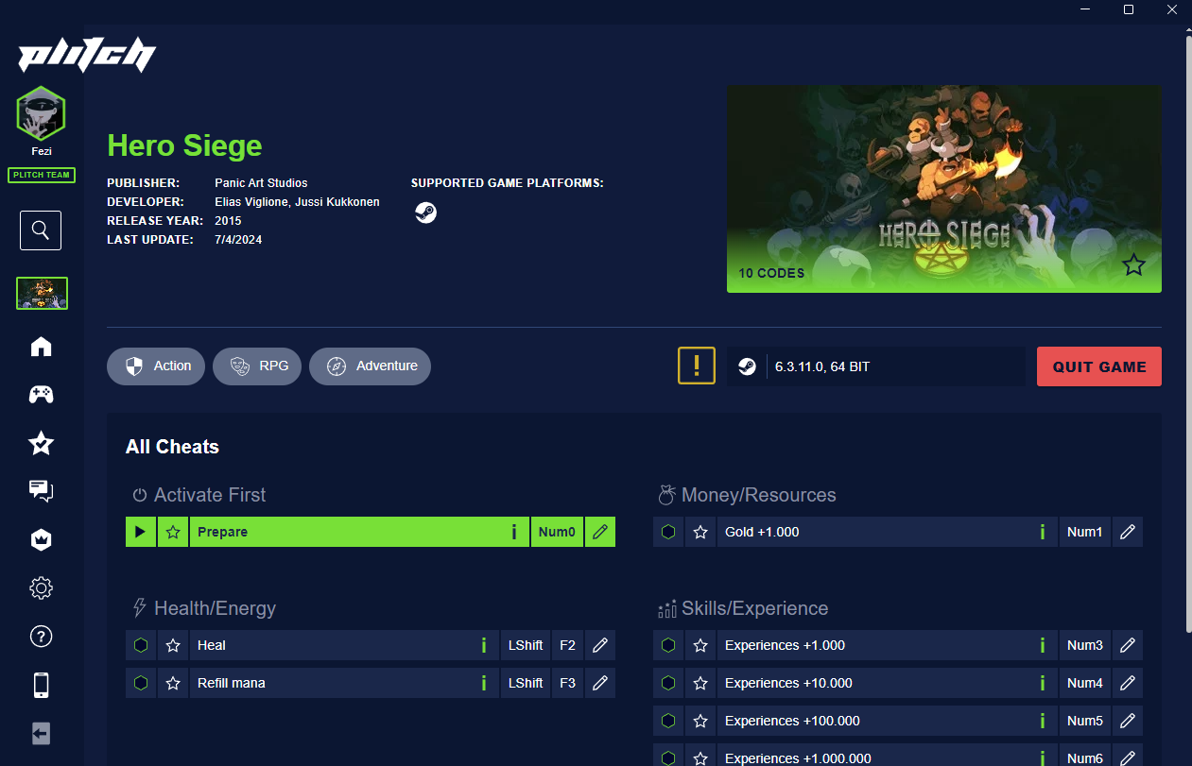Select the Gold +1.000 cheat name
This screenshot has height=766, width=1192.
[762, 532]
